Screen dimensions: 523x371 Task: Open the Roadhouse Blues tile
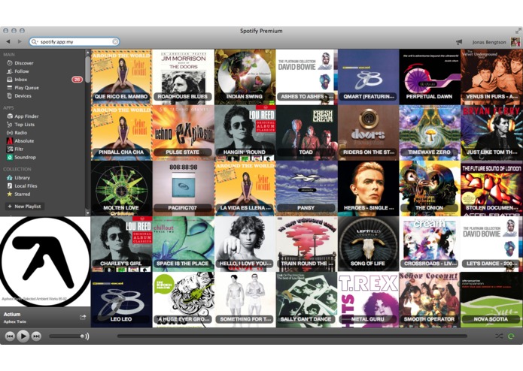pyautogui.click(x=183, y=77)
